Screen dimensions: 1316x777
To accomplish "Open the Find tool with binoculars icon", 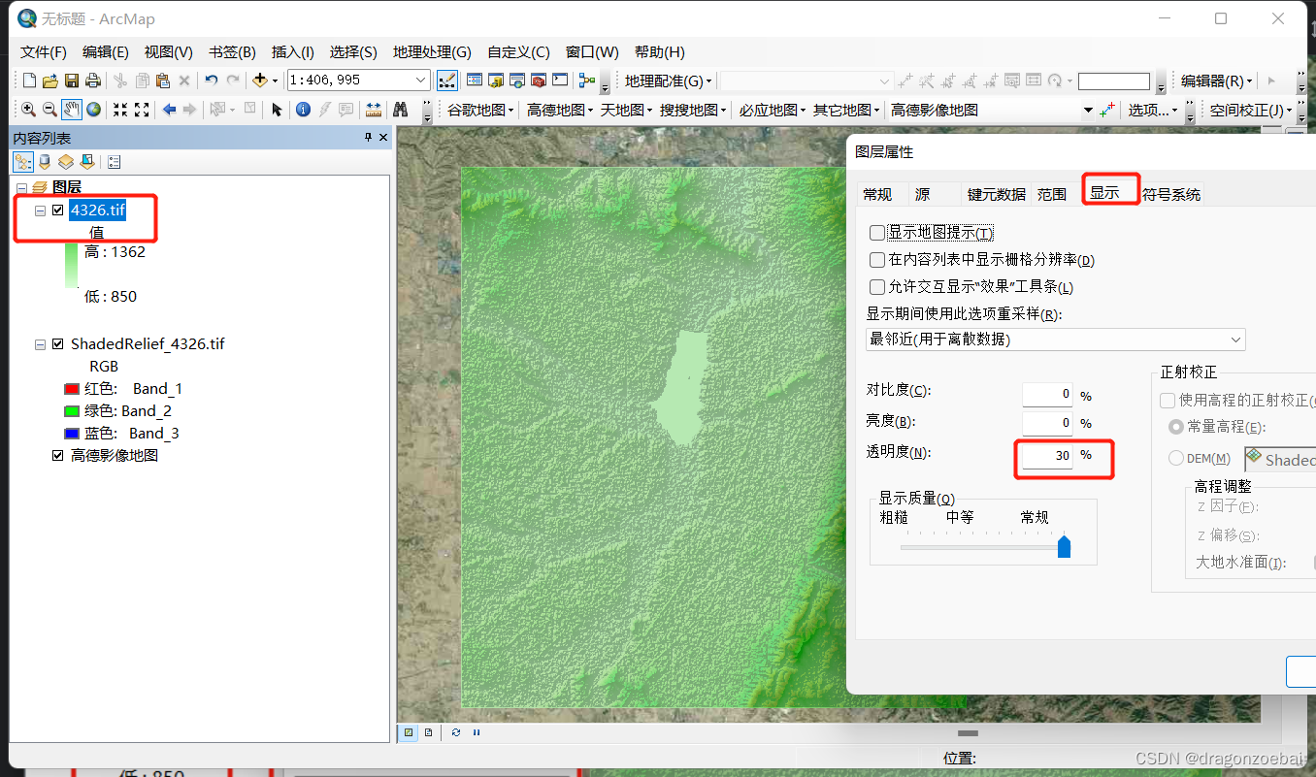I will (398, 110).
